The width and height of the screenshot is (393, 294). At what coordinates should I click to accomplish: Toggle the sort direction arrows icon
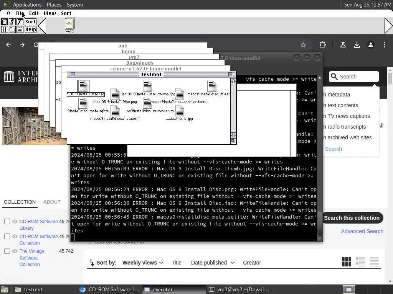(x=92, y=263)
